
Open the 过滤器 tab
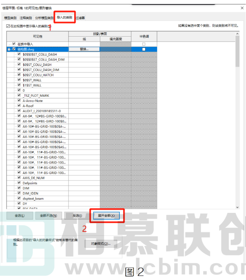[80, 18]
